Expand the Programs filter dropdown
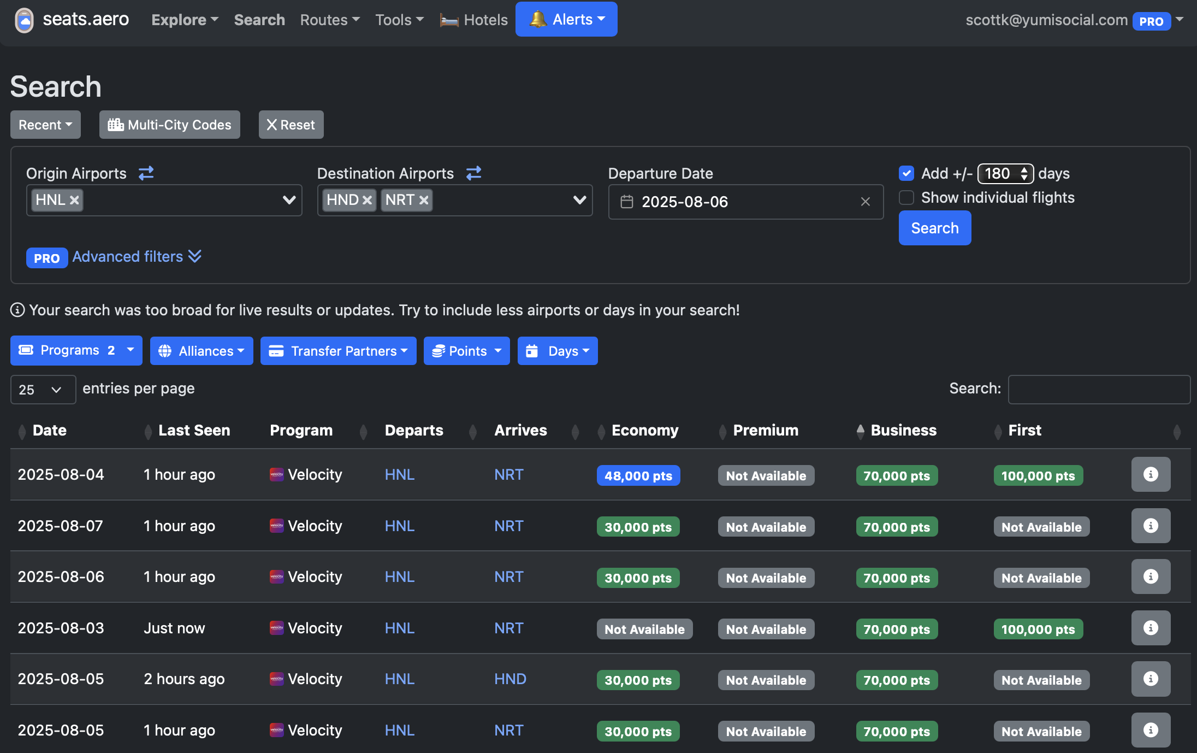The image size is (1197, 753). click(x=76, y=350)
